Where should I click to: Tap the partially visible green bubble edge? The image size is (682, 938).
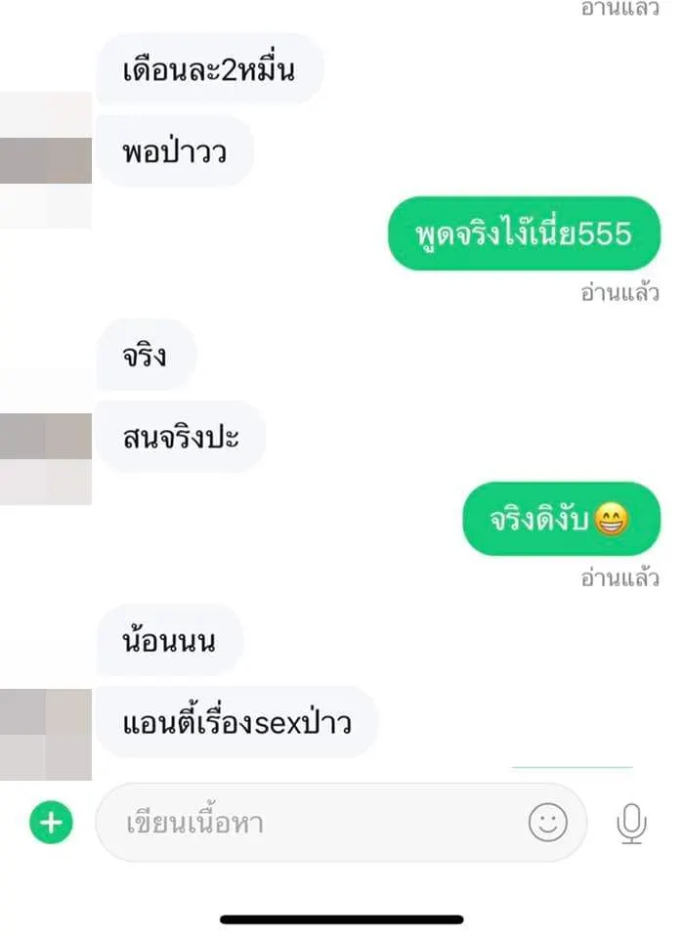coord(572,766)
